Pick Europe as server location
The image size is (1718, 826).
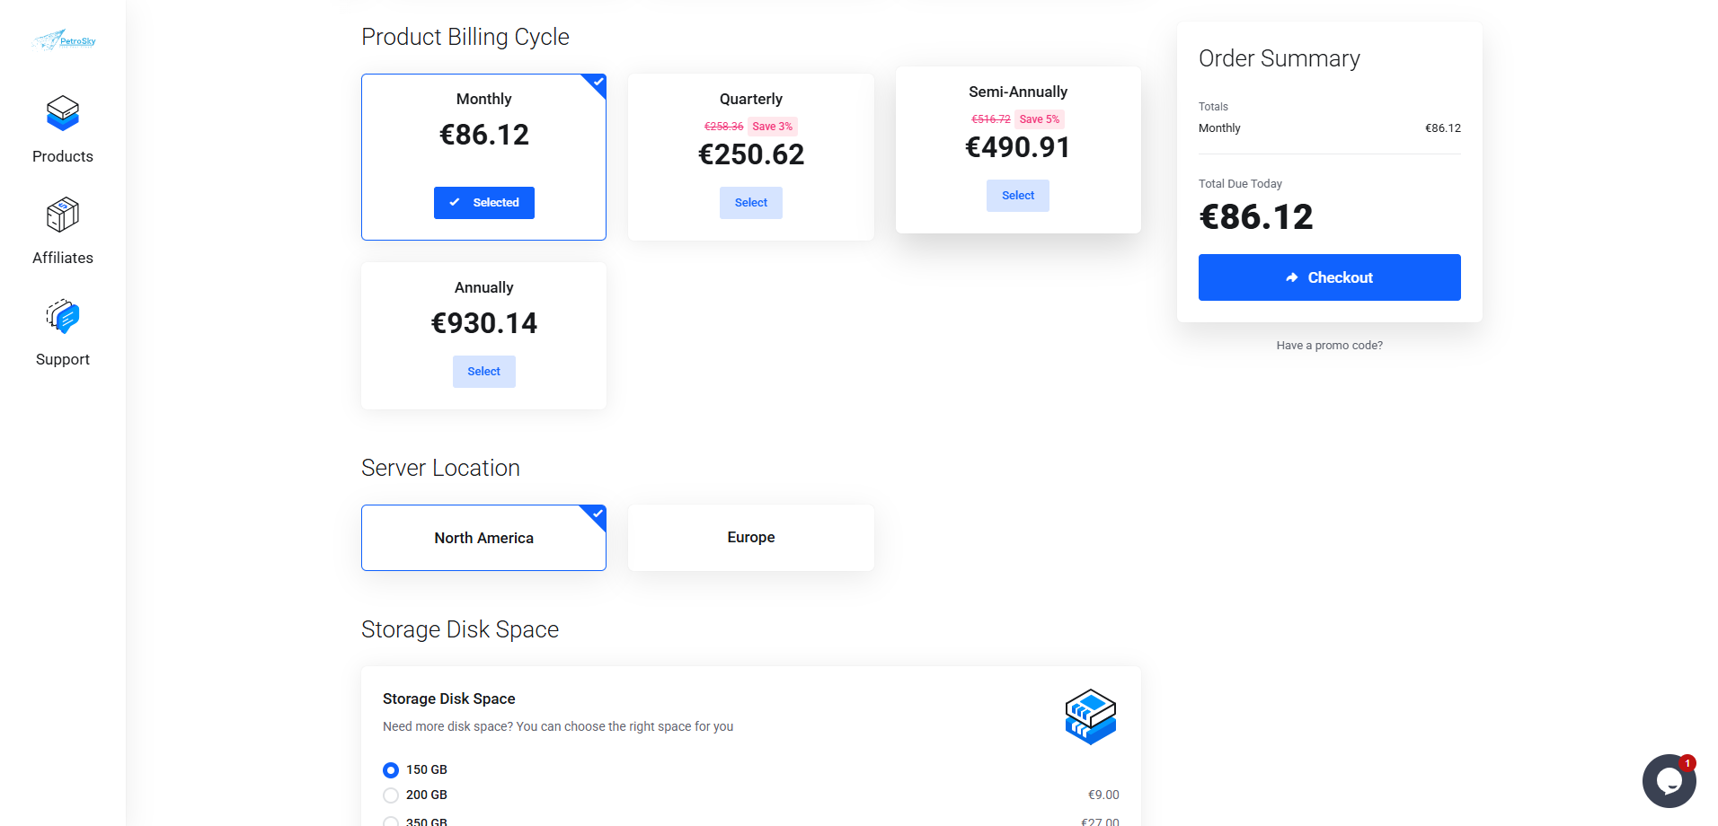click(x=751, y=538)
